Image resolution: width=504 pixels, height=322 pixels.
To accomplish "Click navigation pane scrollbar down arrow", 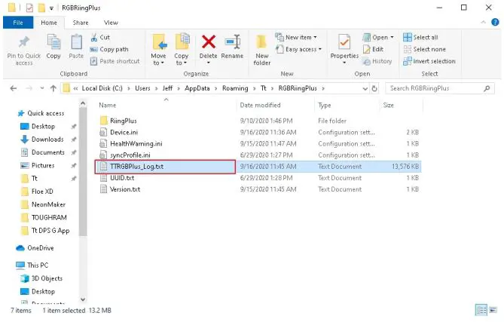I will 83,300.
